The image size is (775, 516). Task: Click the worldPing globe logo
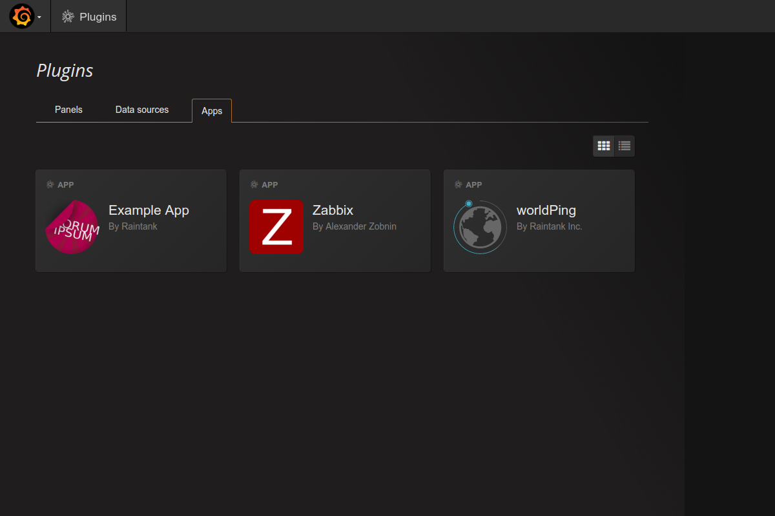tap(480, 227)
